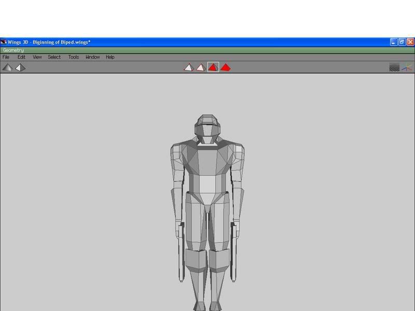Click the Wings 3D application icon
Image resolution: width=415 pixels, height=311 pixels.
4,42
